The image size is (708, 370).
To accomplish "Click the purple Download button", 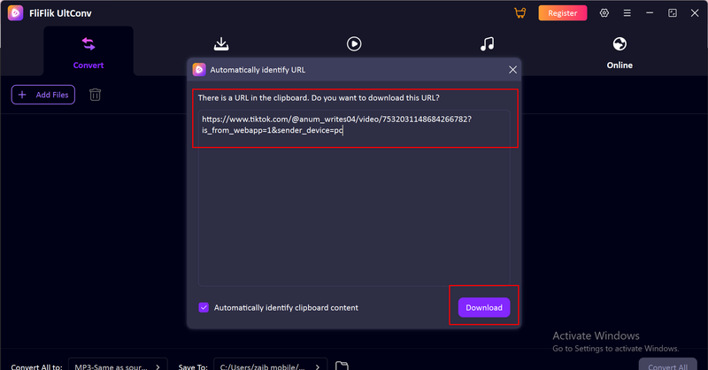I will 484,308.
